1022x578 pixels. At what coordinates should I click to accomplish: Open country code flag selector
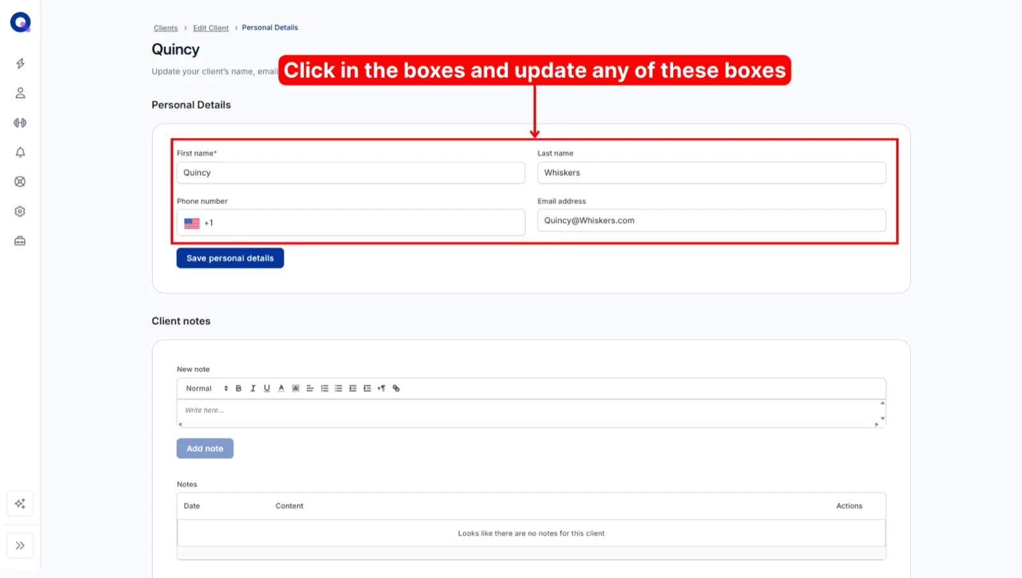[x=192, y=223]
